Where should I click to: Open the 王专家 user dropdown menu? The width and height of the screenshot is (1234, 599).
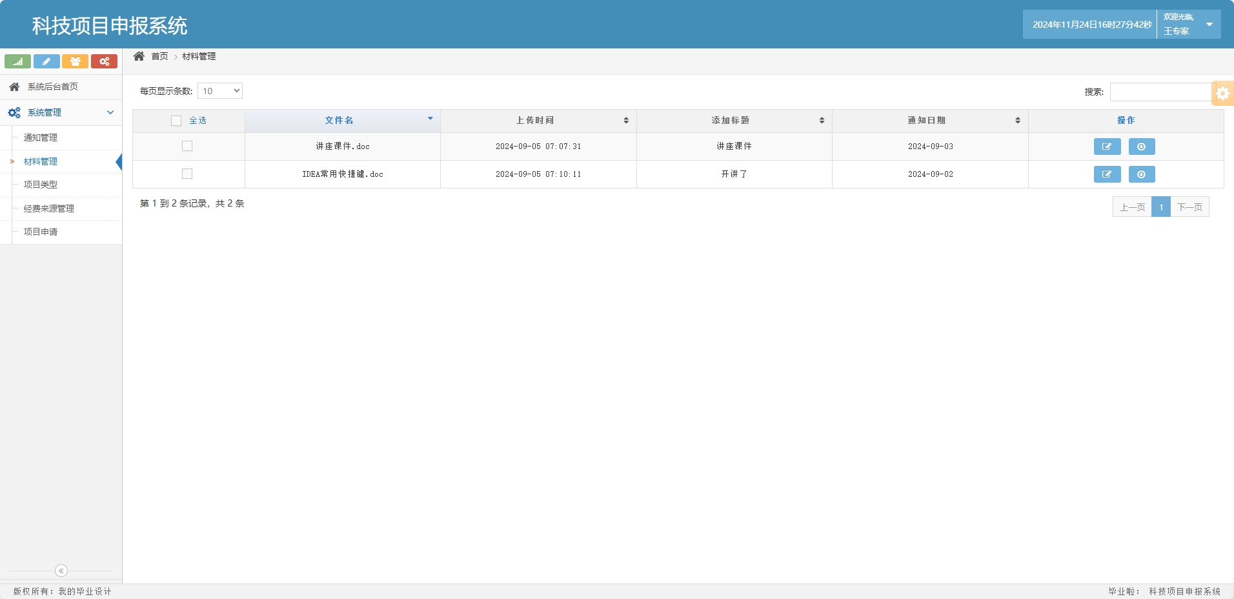point(1209,25)
